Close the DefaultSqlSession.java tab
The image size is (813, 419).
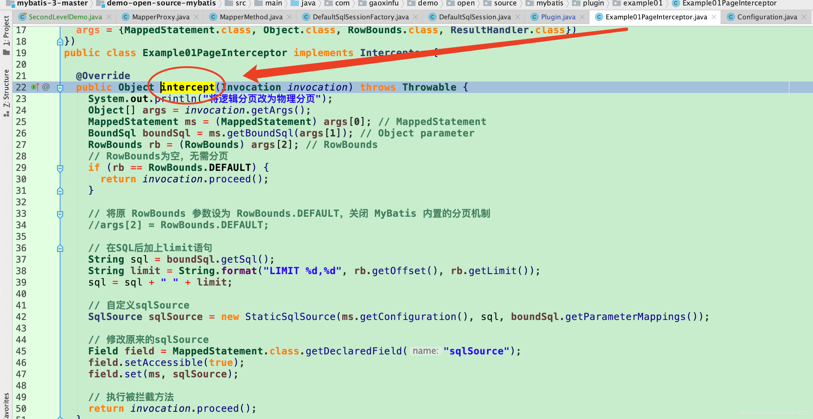(518, 17)
